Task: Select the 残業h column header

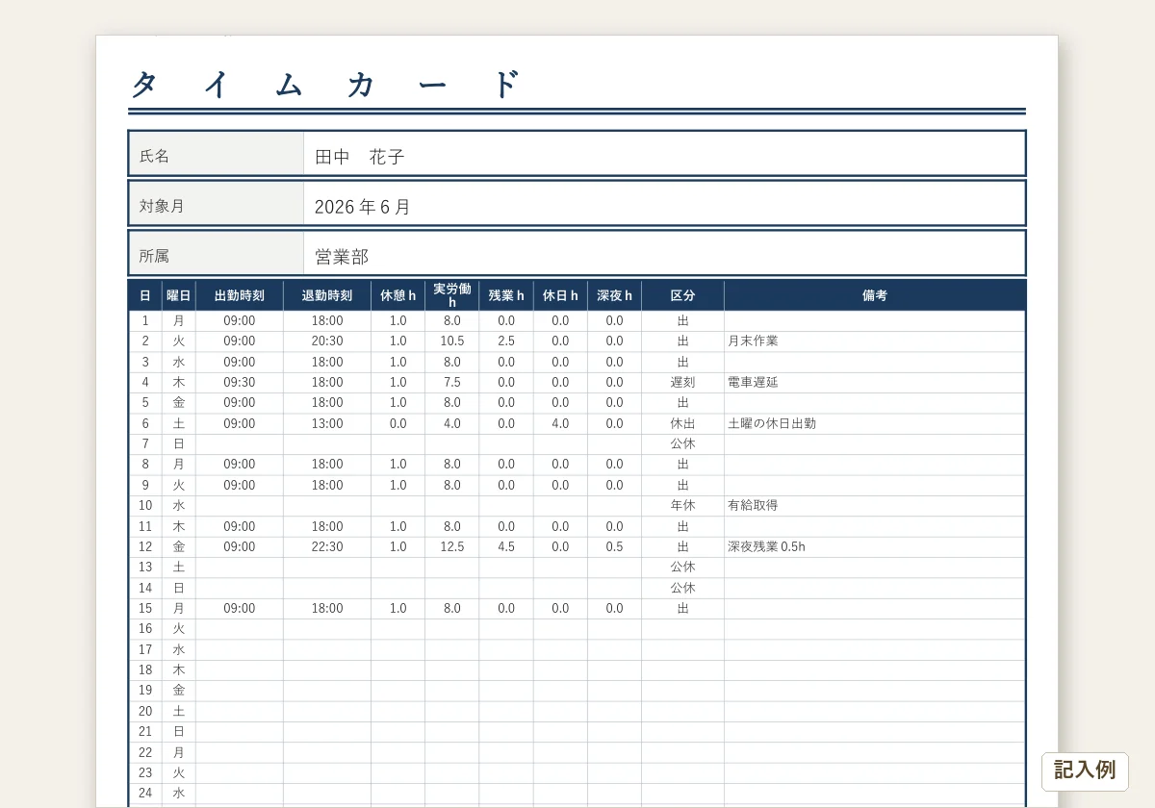Action: click(506, 295)
